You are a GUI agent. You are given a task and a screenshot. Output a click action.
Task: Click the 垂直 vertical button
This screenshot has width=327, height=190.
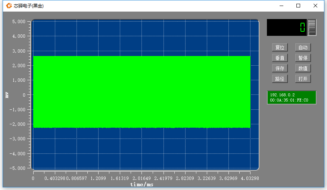point(280,58)
